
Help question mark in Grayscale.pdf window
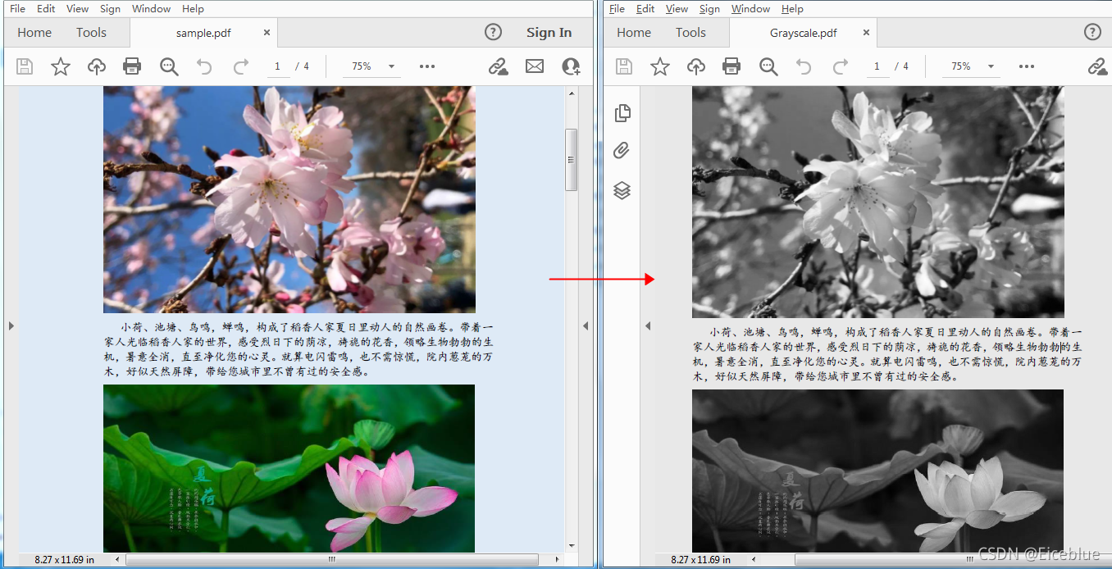coord(1092,32)
